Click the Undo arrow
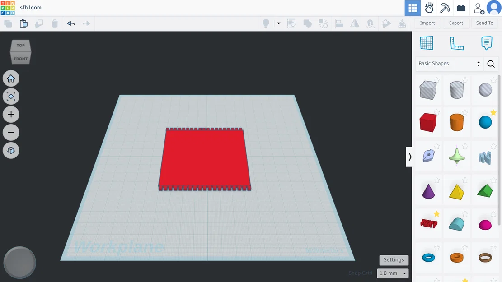502x282 pixels. coord(71,23)
